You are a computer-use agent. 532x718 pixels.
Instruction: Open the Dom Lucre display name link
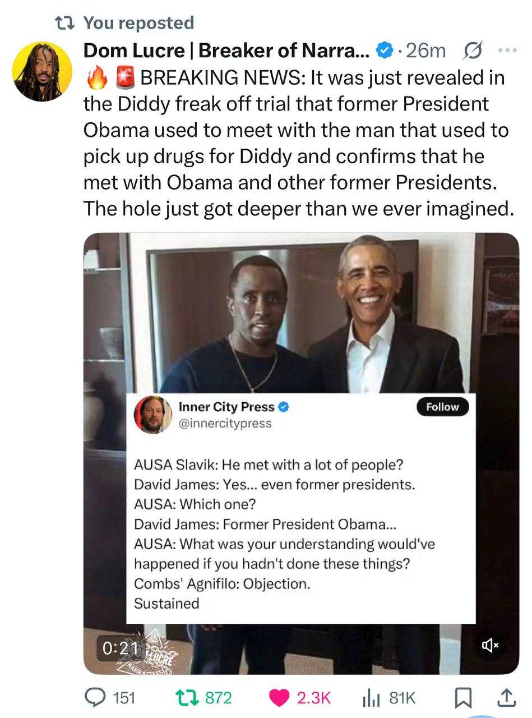point(226,51)
